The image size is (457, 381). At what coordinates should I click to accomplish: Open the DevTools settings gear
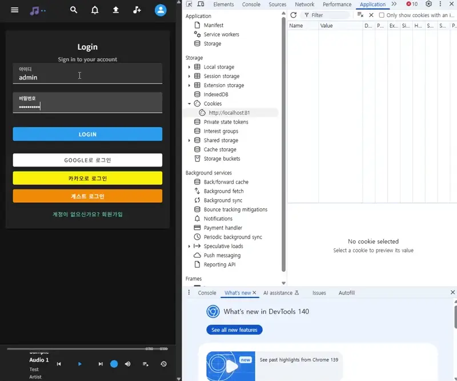(x=428, y=4)
